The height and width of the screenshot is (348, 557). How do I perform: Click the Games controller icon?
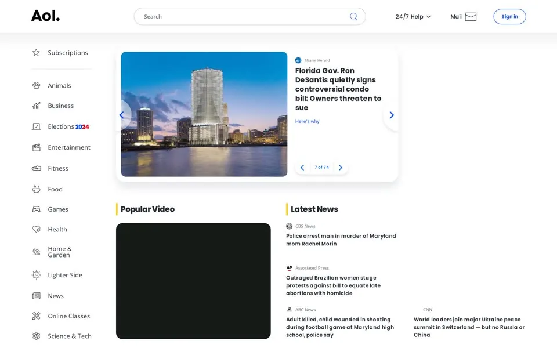tap(36, 209)
